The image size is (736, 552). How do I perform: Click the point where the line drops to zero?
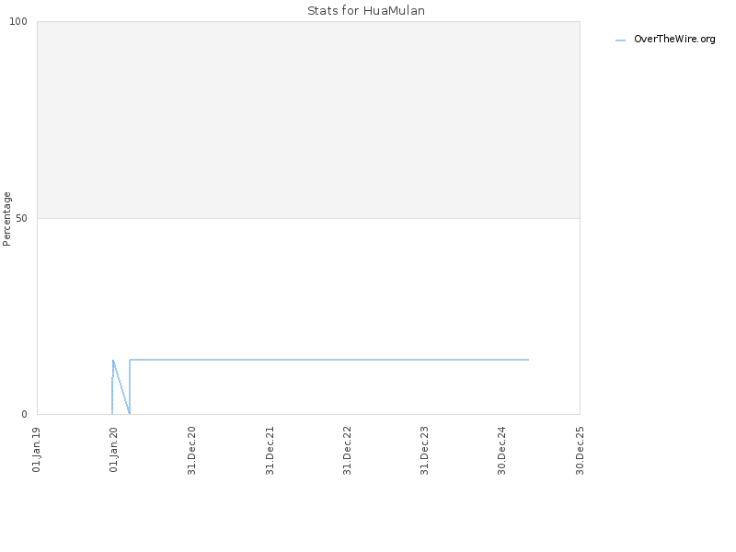(130, 413)
